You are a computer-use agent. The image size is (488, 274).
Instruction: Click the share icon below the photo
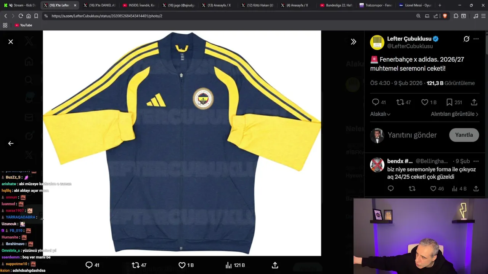click(275, 265)
